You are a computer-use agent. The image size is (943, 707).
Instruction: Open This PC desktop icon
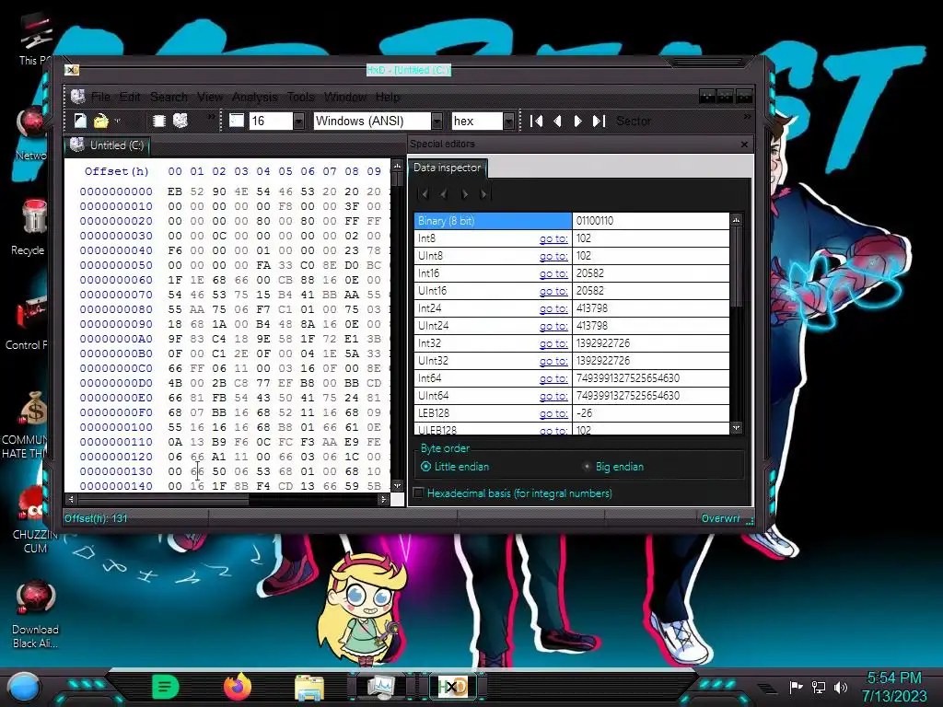[34, 39]
